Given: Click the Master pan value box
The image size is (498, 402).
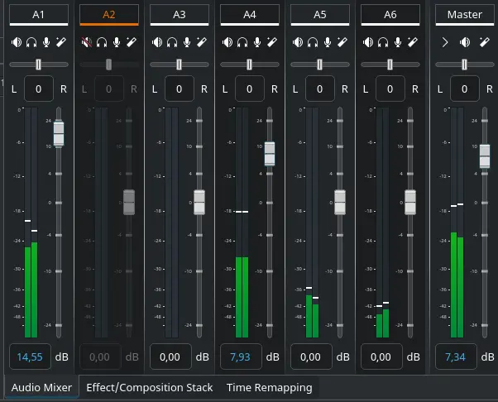Looking at the screenshot, I should point(464,88).
